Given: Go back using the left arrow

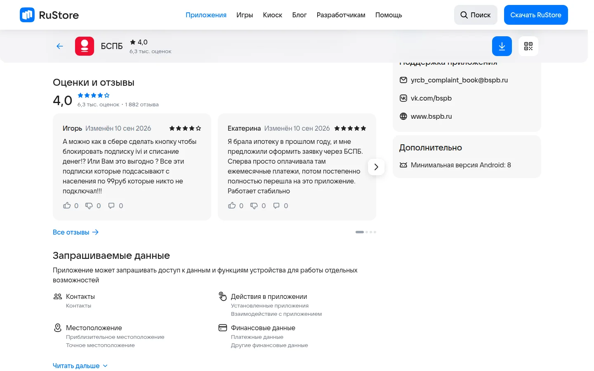Looking at the screenshot, I should tap(60, 46).
